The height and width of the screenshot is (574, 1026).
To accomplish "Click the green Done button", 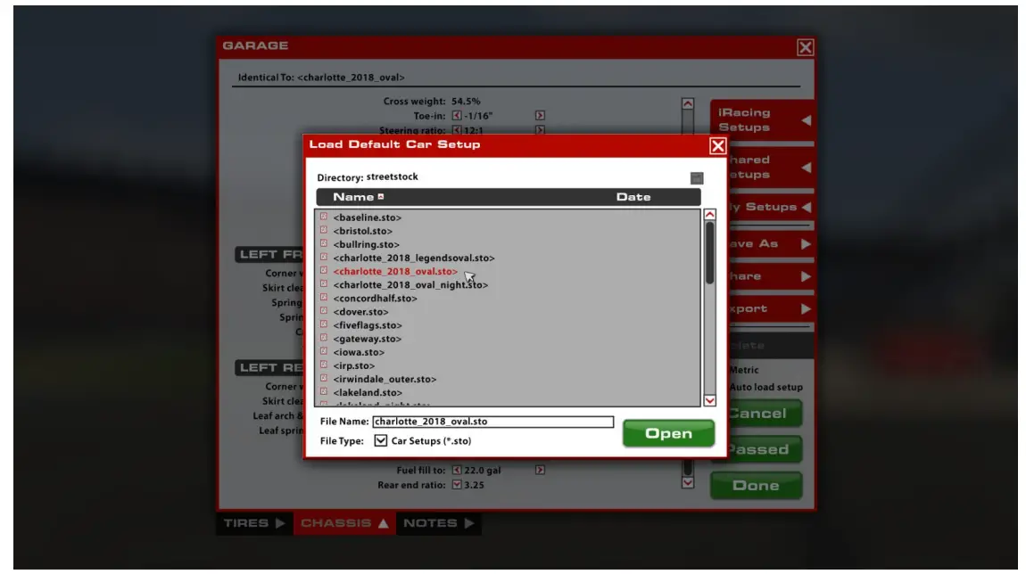I will 756,486.
